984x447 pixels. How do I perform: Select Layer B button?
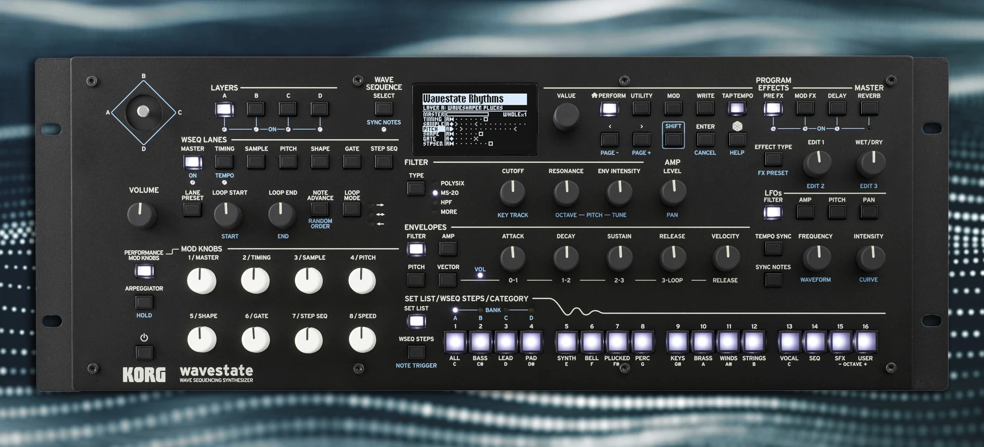click(x=256, y=109)
